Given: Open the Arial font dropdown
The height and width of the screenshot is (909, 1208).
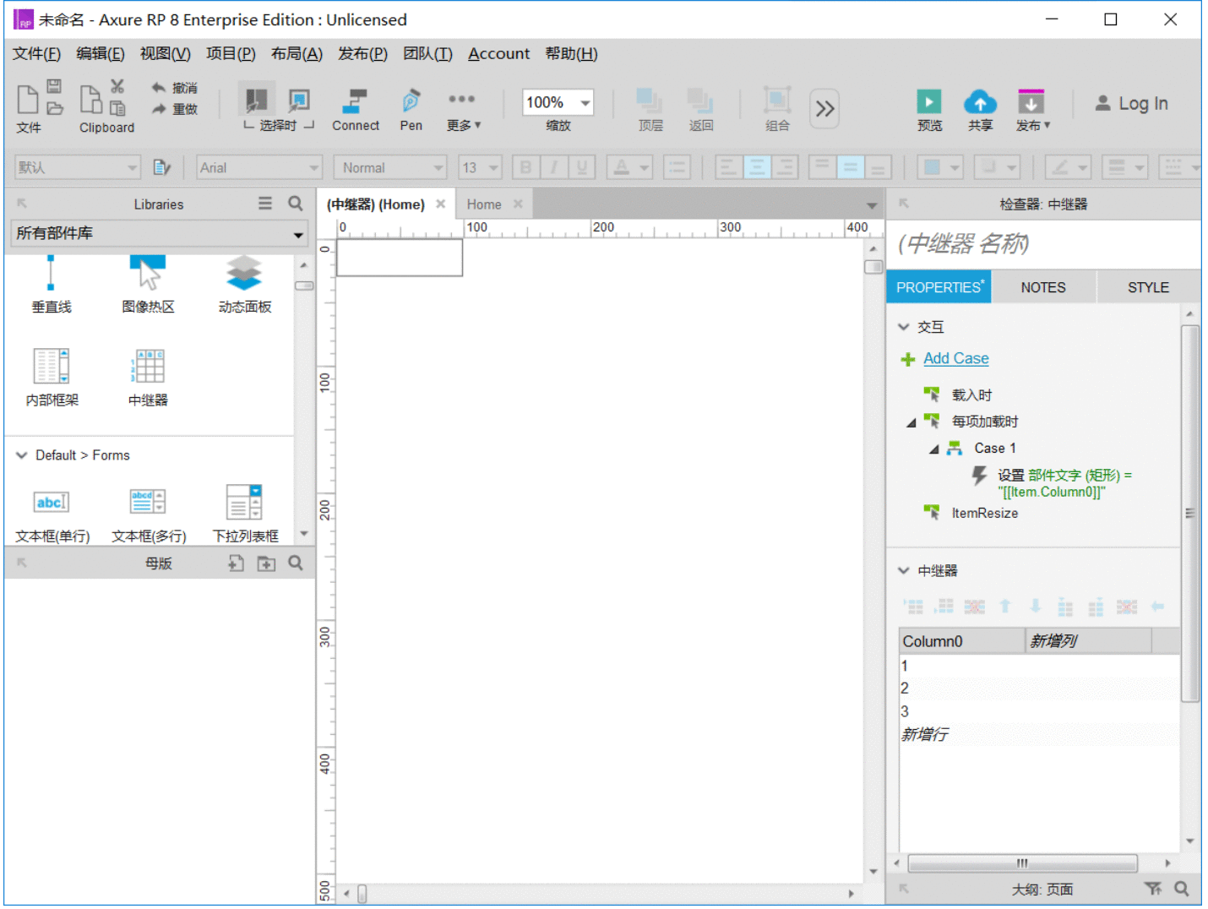Looking at the screenshot, I should [x=259, y=167].
